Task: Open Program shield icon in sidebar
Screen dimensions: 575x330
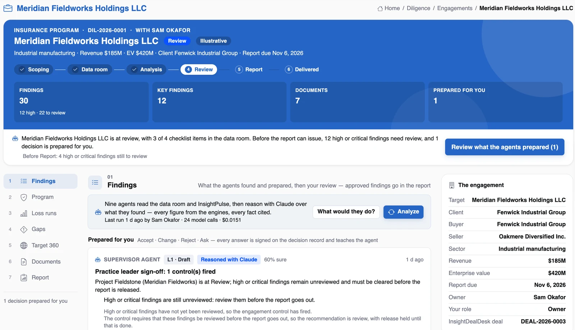Action: 24,197
